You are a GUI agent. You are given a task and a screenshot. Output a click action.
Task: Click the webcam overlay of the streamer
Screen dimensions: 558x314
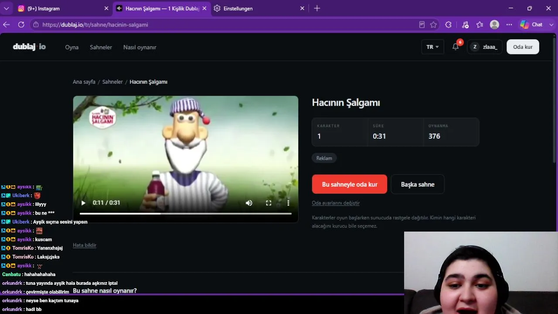point(481,273)
